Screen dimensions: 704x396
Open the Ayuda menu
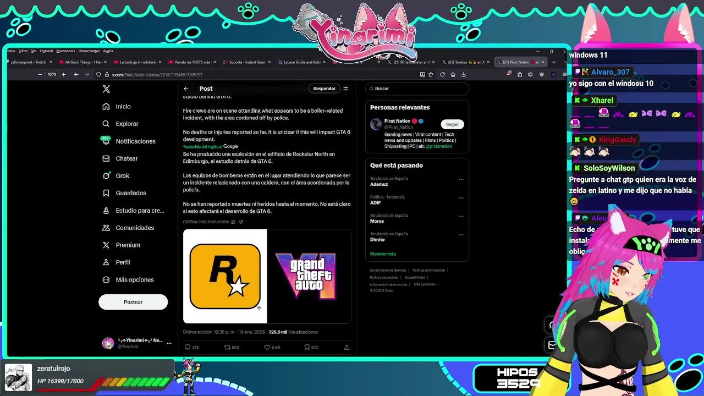click(108, 51)
